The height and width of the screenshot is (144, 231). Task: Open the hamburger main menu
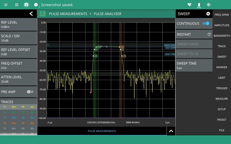click(6, 5)
